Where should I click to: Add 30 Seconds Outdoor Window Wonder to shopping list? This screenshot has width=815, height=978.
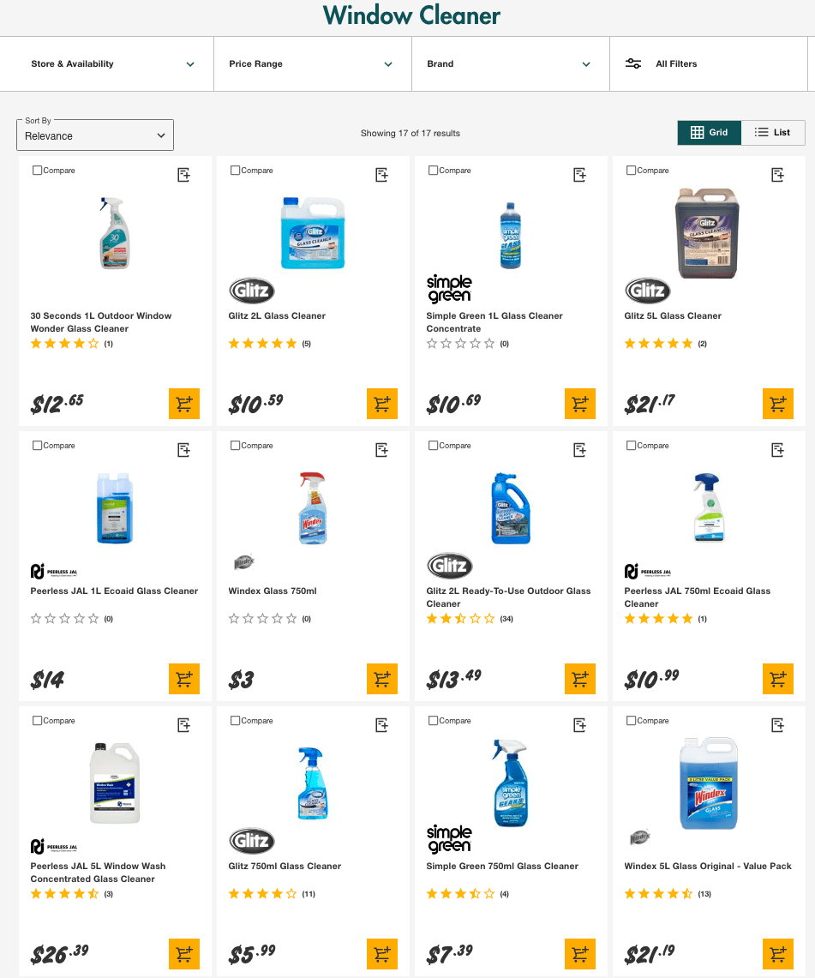pos(183,174)
